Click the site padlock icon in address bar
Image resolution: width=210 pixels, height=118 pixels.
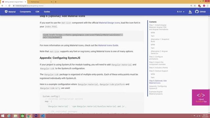[x=14, y=6]
